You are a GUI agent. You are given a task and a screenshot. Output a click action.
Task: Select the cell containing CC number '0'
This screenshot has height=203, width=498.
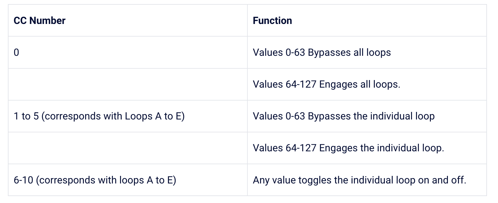point(16,53)
